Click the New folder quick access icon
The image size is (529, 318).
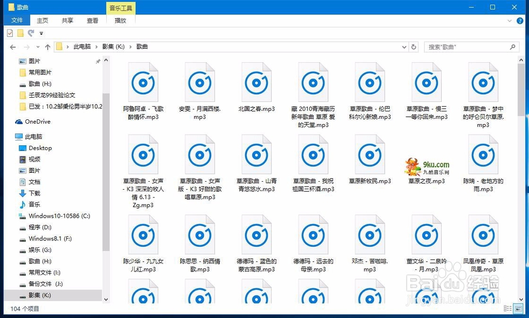tap(21, 33)
